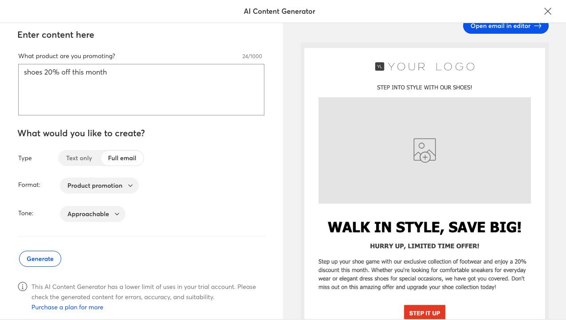Open the Product promotion format dropdown
This screenshot has width=566, height=320.
99,186
